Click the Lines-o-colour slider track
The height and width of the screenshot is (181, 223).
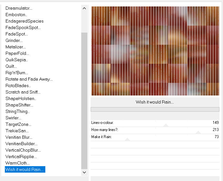pyautogui.click(x=155, y=123)
